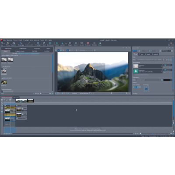
Task: Open the Search magnifier tool
Action: tap(76, 43)
